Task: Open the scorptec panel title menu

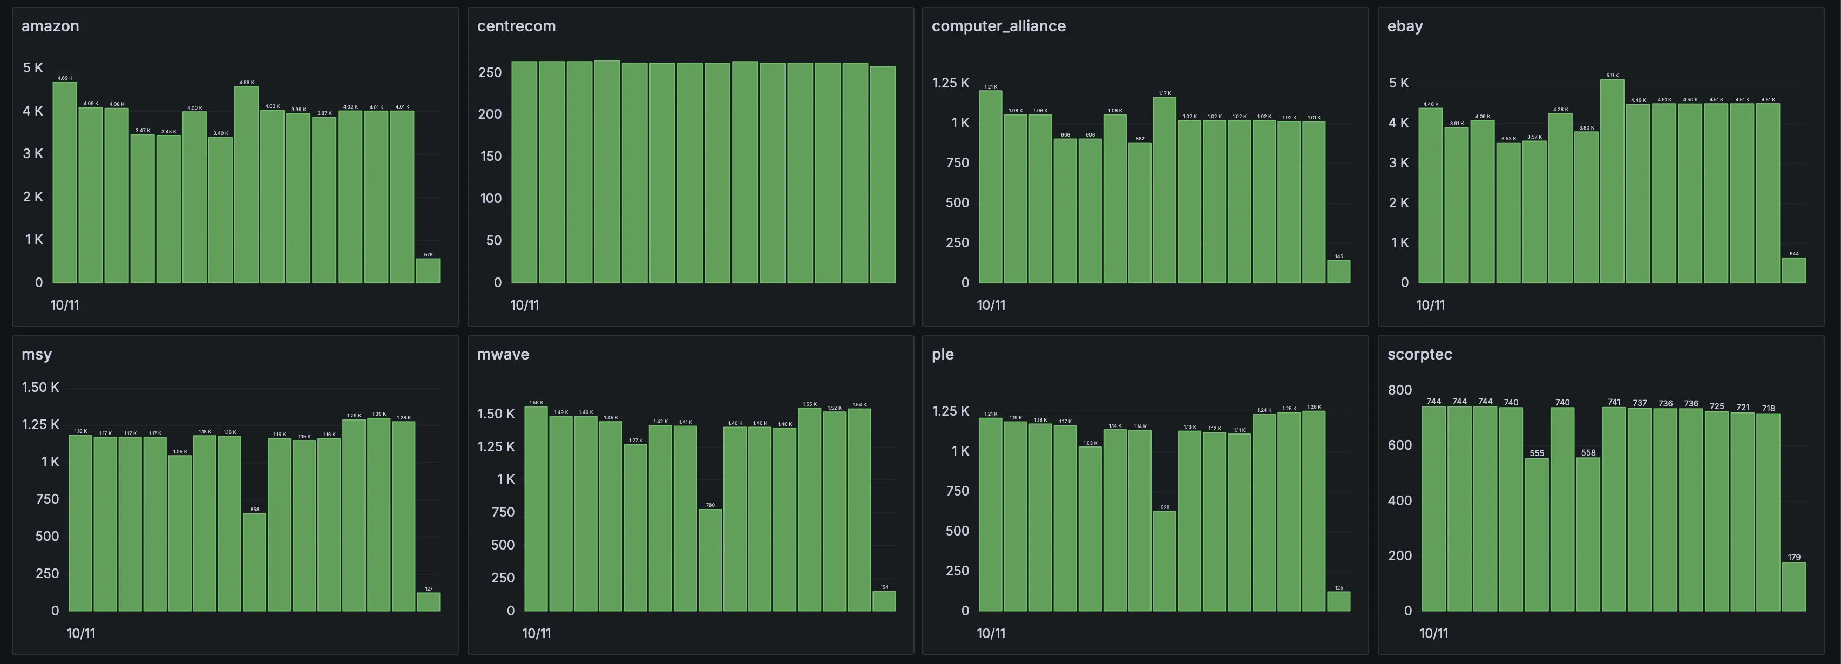Action: tap(1420, 354)
